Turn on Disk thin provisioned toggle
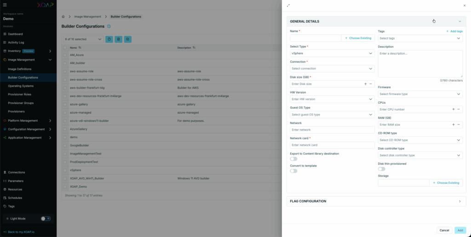Viewport: 471px width, 237px height. coord(381,169)
